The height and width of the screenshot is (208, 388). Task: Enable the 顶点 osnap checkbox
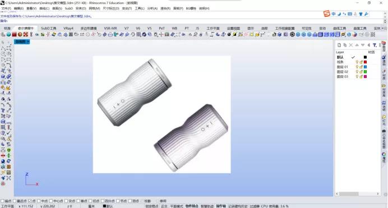[x=130, y=201]
